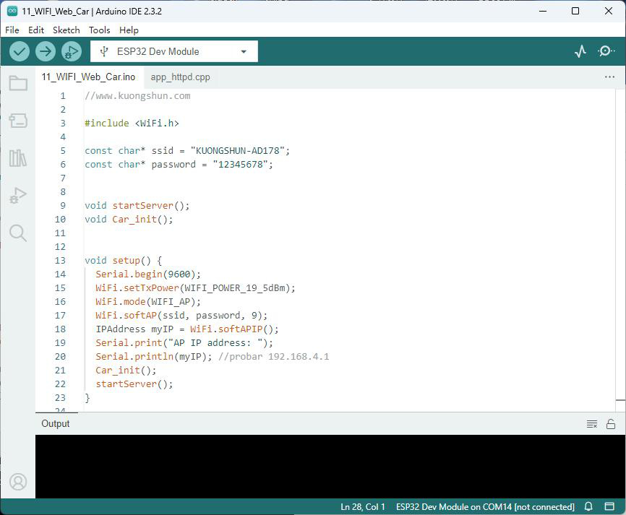Upload the sketch with the arrow button
This screenshot has width=626, height=515.
tap(45, 51)
